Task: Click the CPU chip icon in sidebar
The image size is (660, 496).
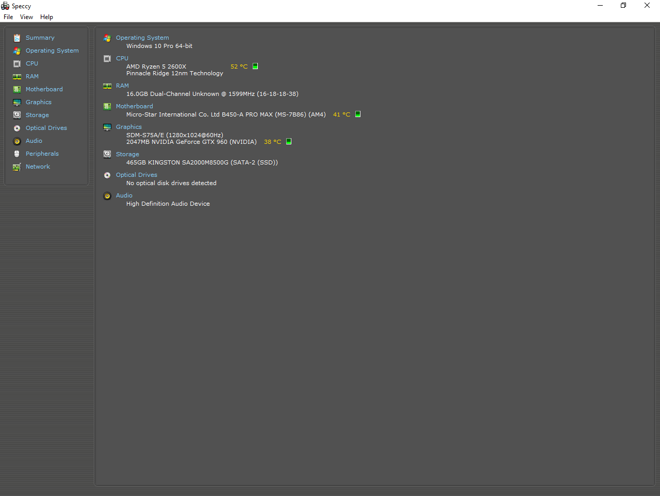Action: click(17, 63)
